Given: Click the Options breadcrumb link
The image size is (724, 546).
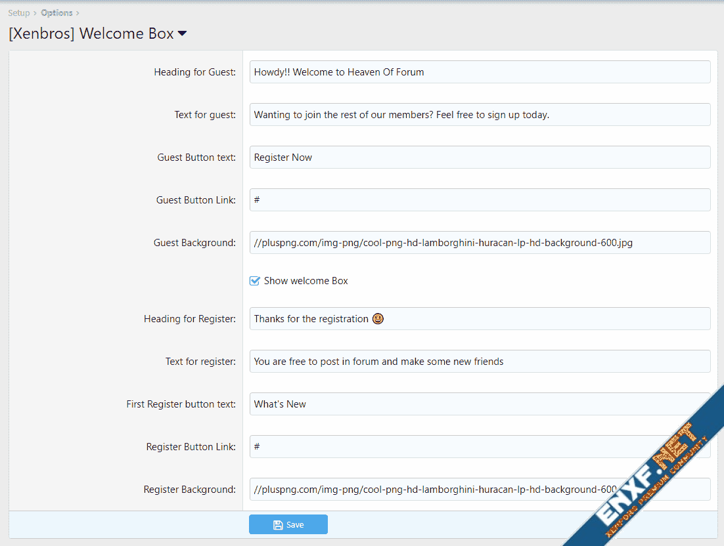Looking at the screenshot, I should 57,13.
